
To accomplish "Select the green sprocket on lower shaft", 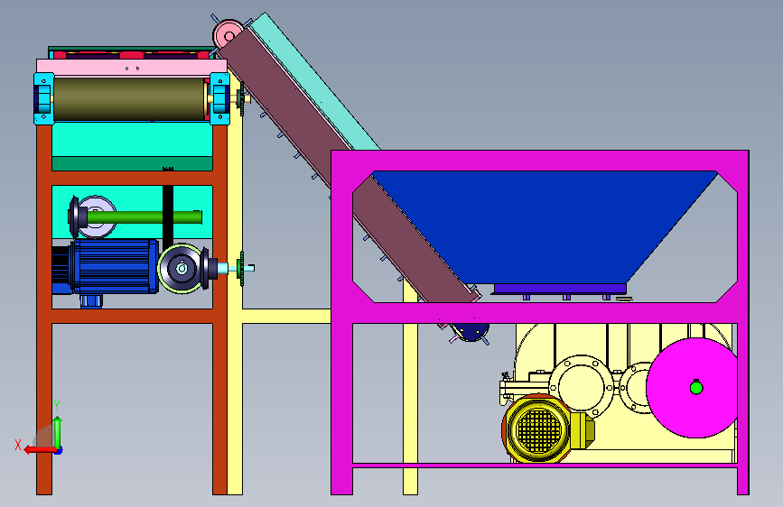I will point(242,269).
